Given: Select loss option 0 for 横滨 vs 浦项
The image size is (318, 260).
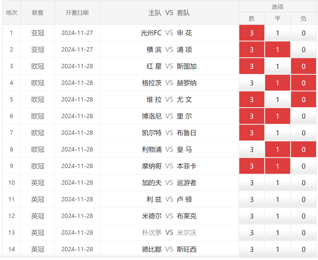Looking at the screenshot, I should [304, 50].
